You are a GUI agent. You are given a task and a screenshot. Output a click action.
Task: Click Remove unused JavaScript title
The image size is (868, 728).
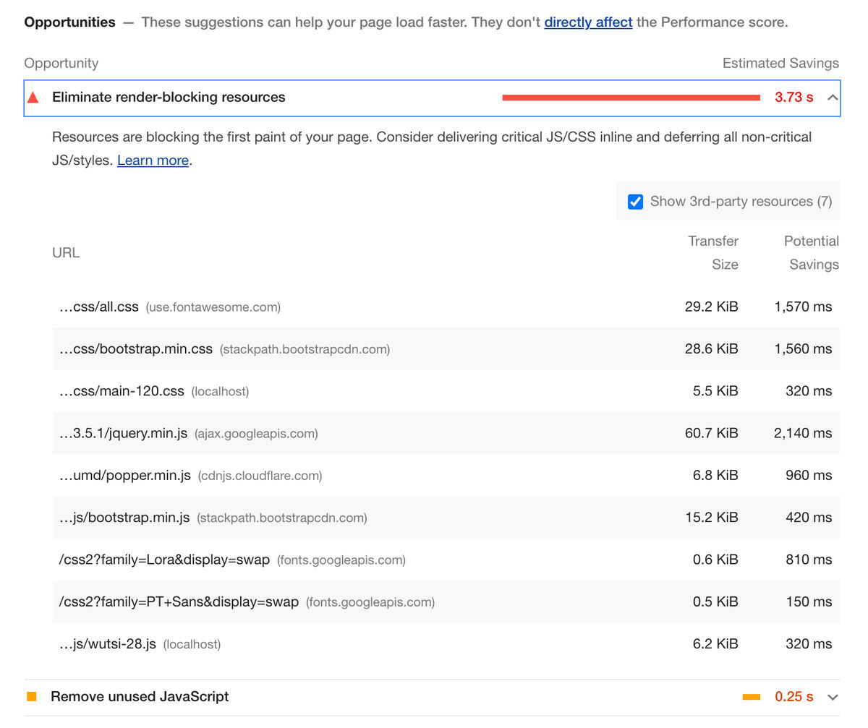(140, 697)
